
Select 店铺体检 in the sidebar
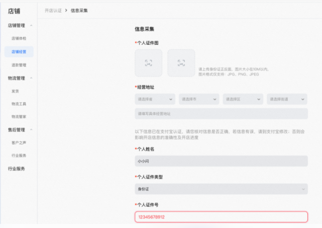click(x=19, y=38)
